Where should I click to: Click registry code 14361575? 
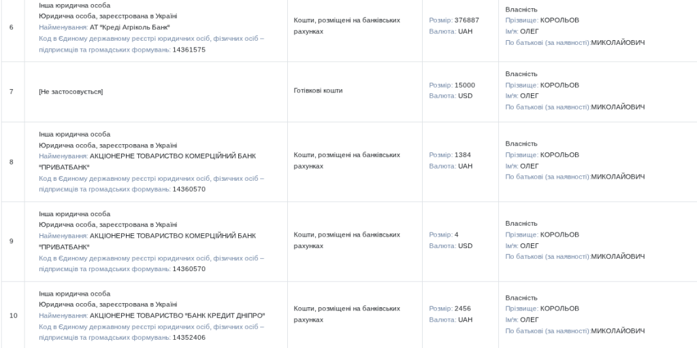coord(189,50)
